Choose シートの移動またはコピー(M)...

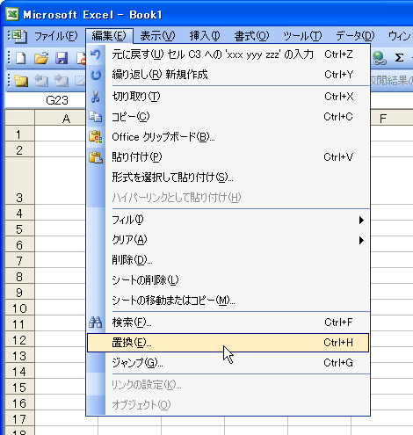pyautogui.click(x=228, y=301)
